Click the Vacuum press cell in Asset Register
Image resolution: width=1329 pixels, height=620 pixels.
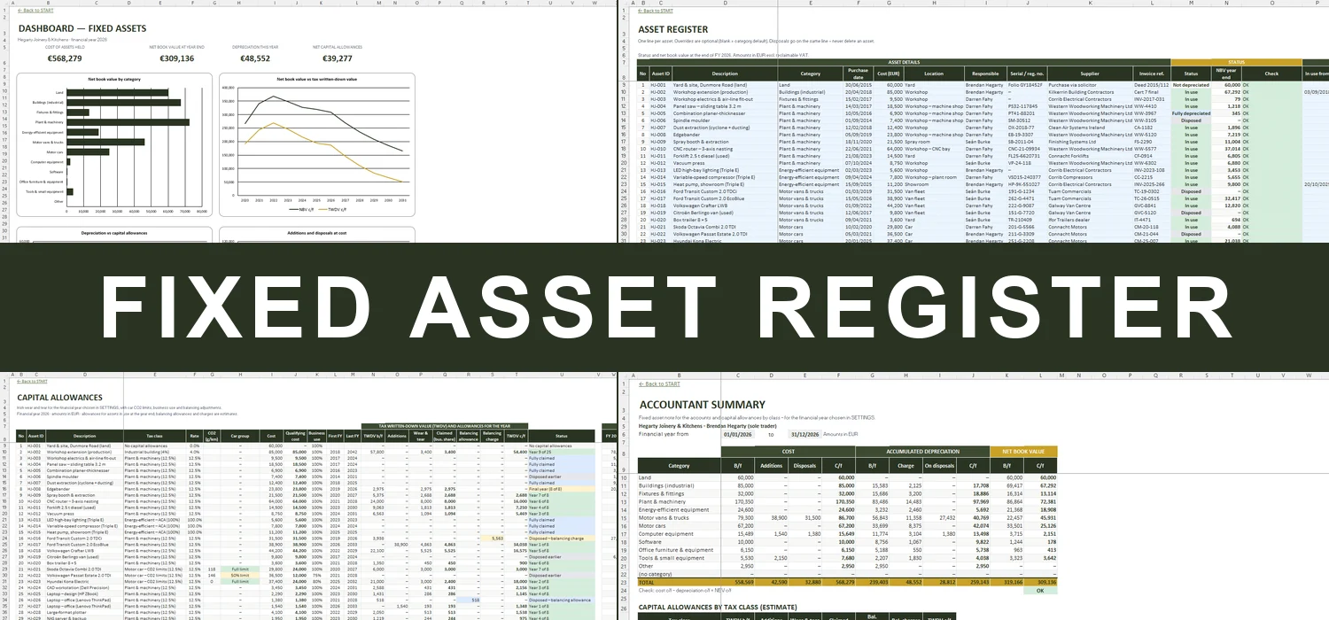725,162
